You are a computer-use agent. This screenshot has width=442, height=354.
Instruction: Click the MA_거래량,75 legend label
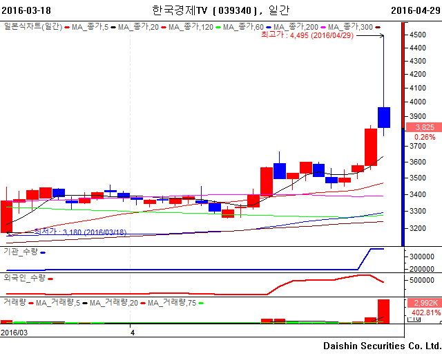[172, 303]
